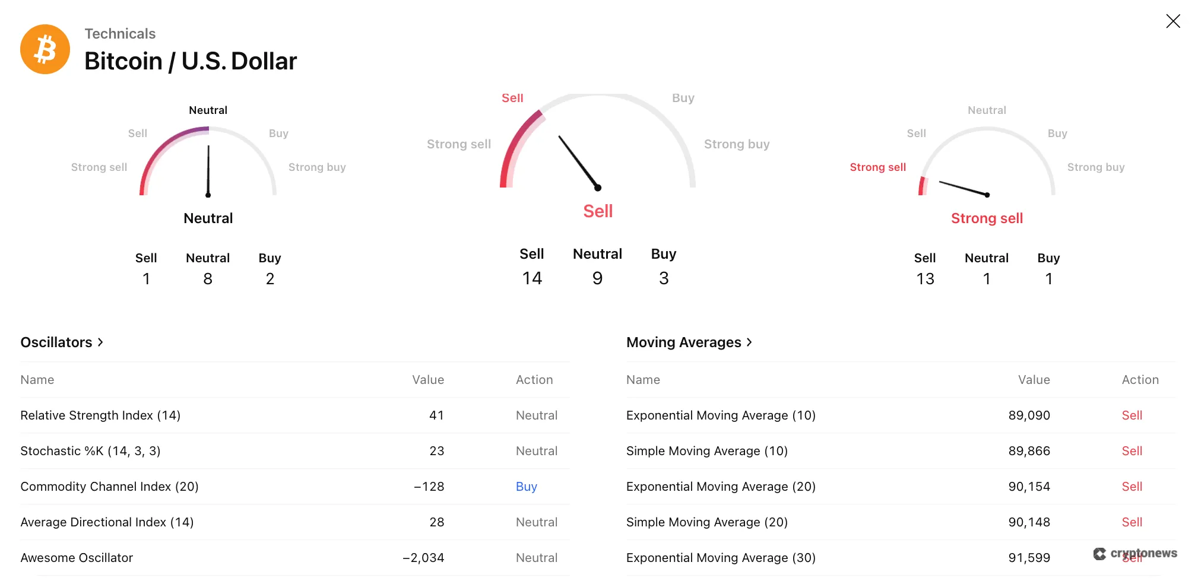Screen dimensions: 1198x578
Task: Click the Buy count under right gauge
Action: tap(1048, 278)
